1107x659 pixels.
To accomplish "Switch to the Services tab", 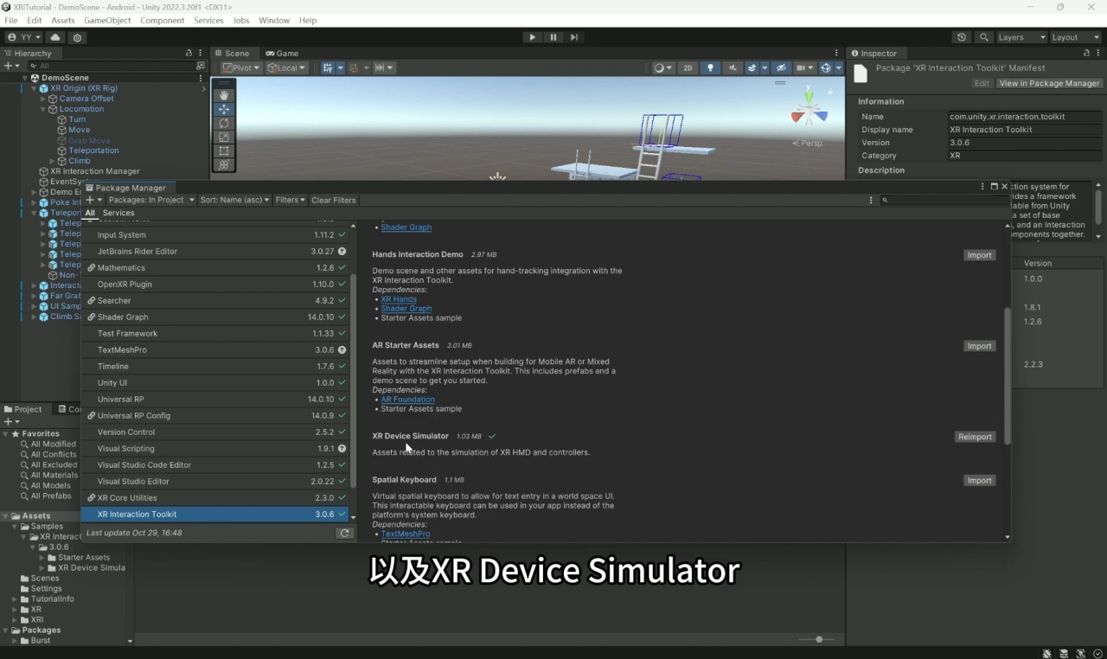I will [x=118, y=213].
